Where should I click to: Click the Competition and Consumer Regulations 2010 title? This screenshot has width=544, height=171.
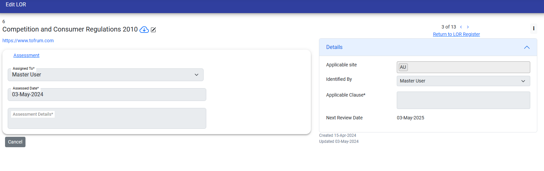click(70, 30)
